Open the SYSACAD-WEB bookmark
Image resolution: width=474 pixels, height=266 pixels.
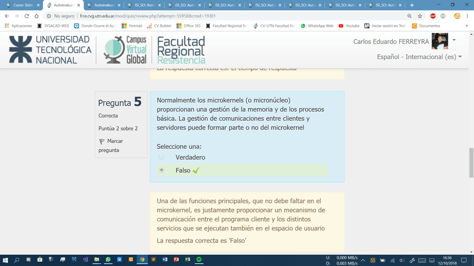[53, 26]
